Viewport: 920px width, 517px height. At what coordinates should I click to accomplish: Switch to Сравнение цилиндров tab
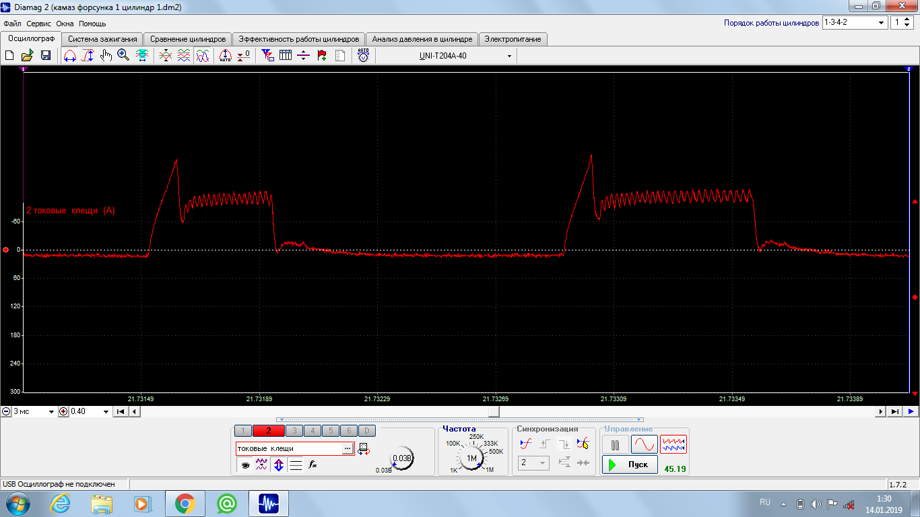[188, 39]
